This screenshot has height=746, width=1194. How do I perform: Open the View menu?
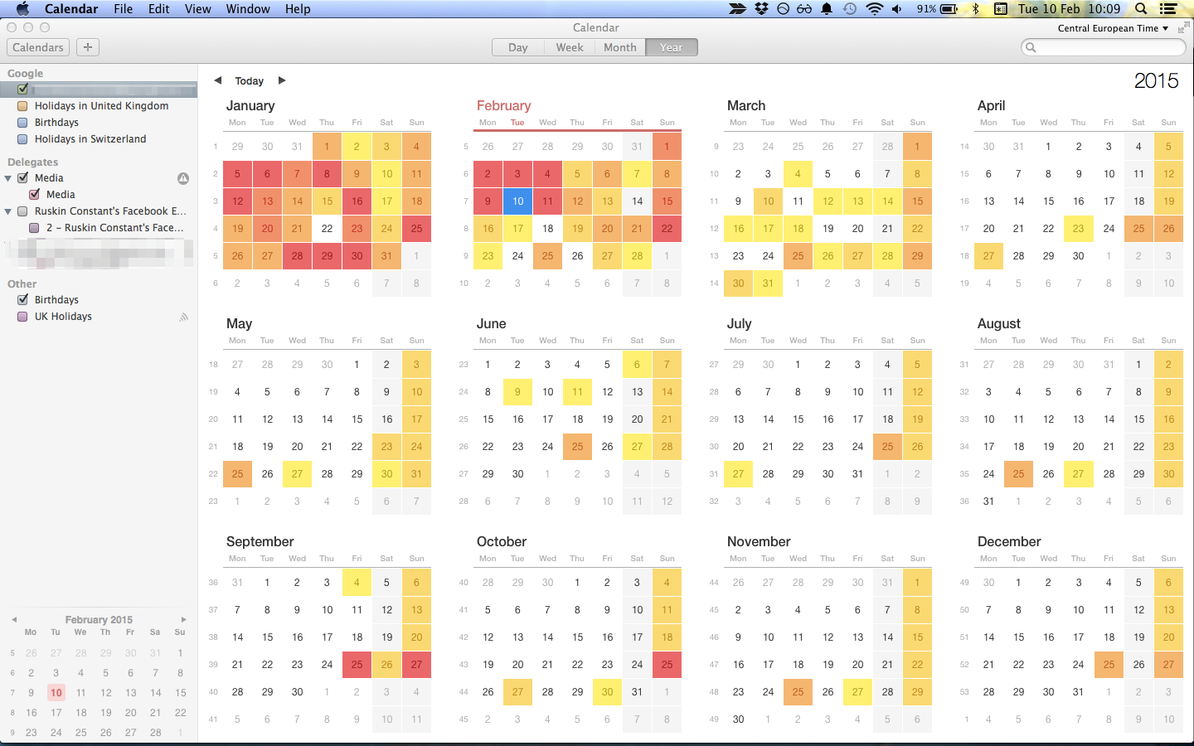[197, 8]
